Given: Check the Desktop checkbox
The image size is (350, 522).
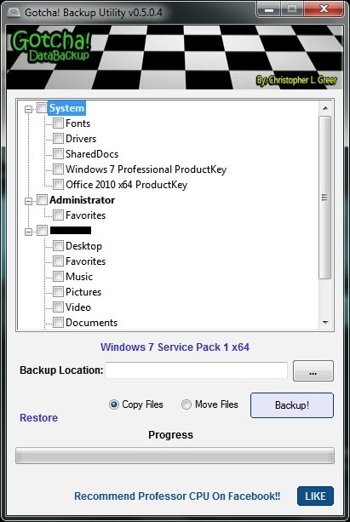Looking at the screenshot, I should click(58, 246).
